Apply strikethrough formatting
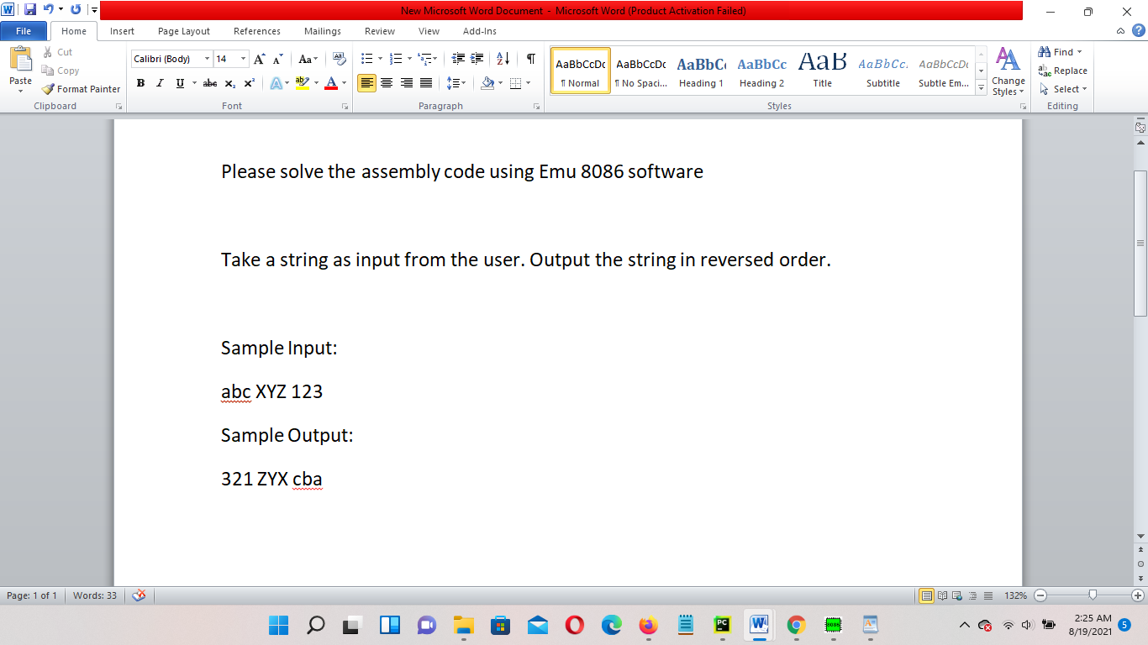The width and height of the screenshot is (1148, 645). 209,83
